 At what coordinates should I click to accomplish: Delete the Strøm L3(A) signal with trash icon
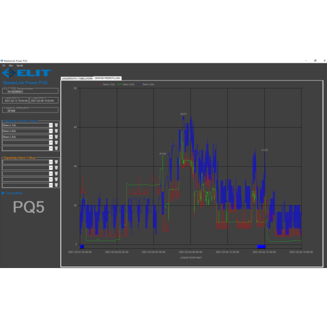click(56, 137)
